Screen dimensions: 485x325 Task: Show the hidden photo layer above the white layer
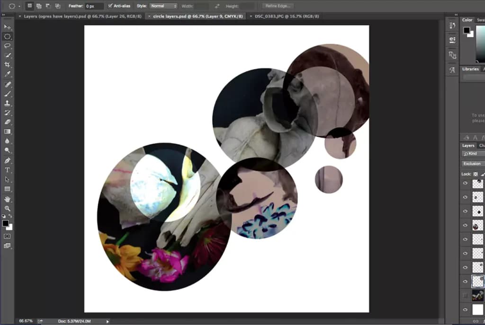point(465,296)
